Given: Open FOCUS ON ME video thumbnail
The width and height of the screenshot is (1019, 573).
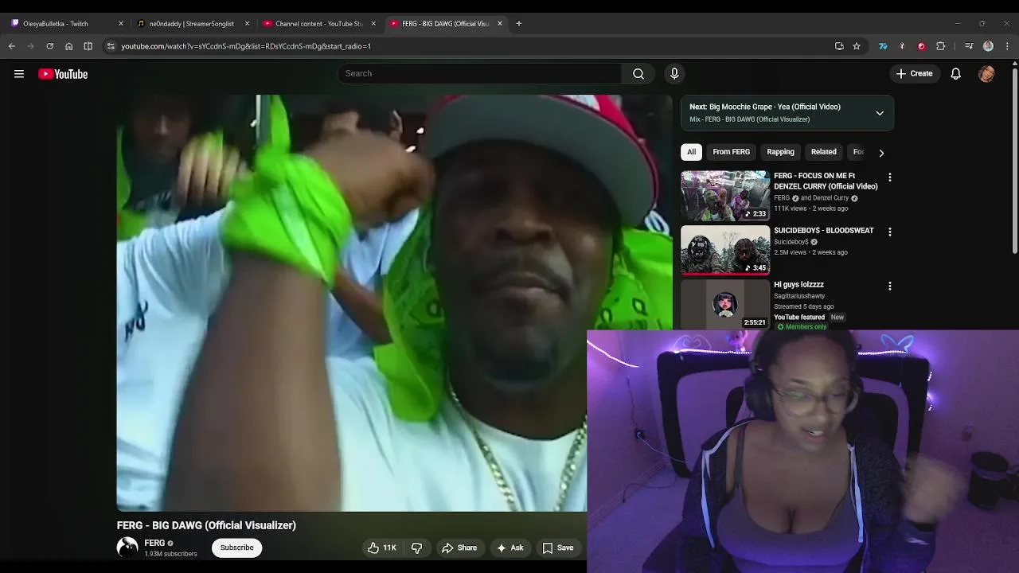Looking at the screenshot, I should (725, 195).
